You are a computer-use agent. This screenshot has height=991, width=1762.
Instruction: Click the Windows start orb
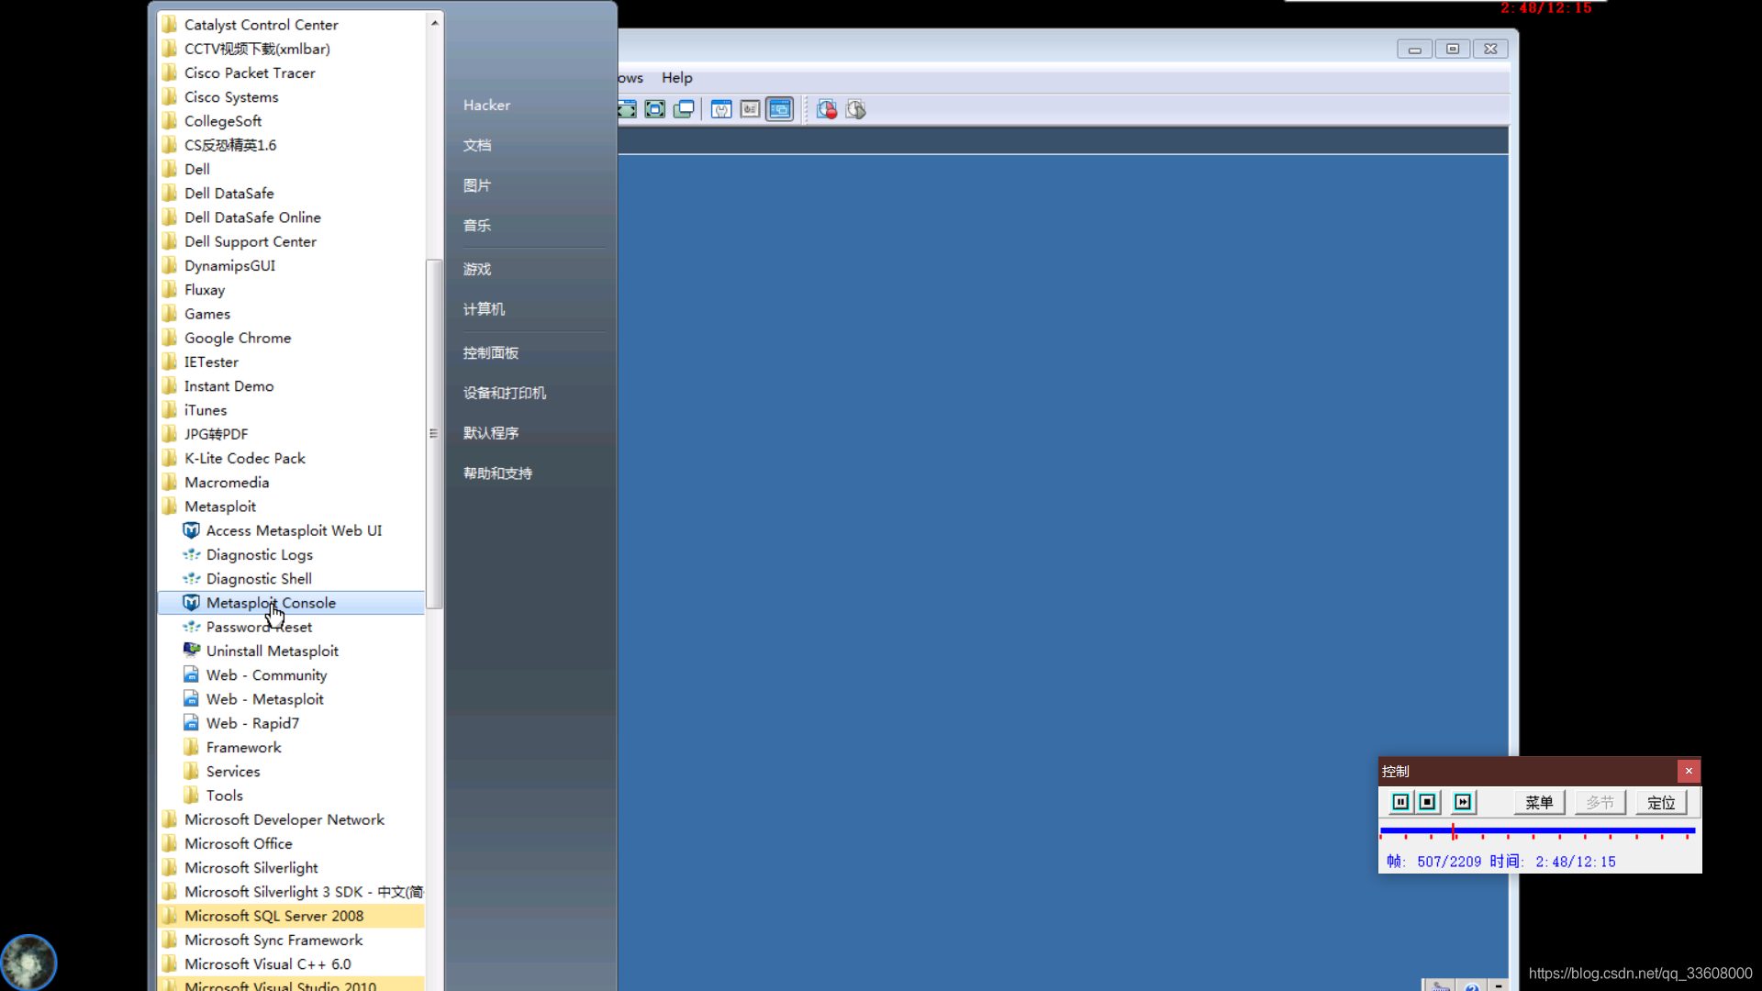[x=28, y=962]
